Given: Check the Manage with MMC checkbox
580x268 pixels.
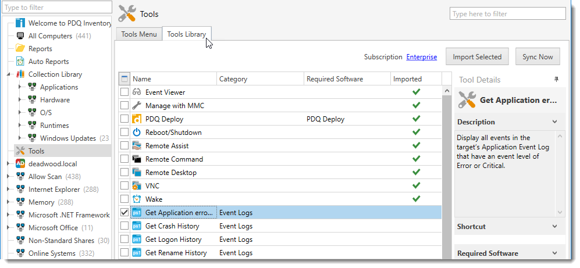Looking at the screenshot, I should click(124, 105).
